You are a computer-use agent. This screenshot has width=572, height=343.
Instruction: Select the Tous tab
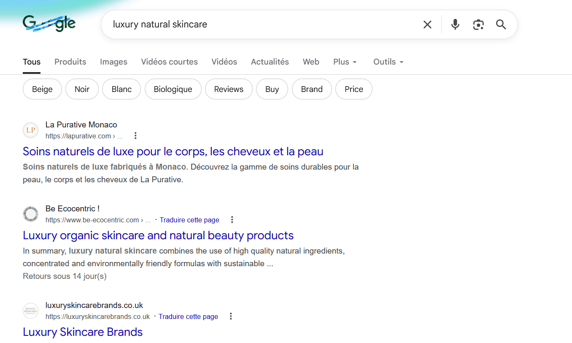[x=32, y=62]
